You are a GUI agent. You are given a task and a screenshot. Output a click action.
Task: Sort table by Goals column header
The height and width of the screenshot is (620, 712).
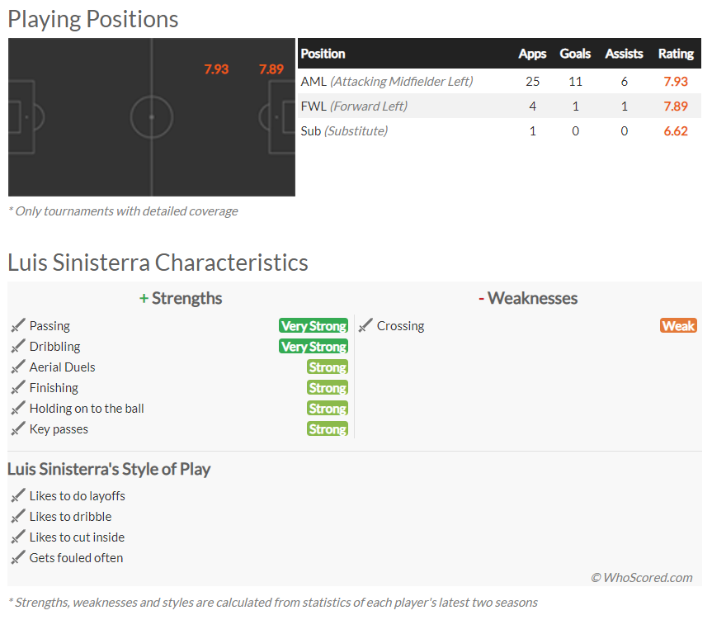[x=575, y=54]
